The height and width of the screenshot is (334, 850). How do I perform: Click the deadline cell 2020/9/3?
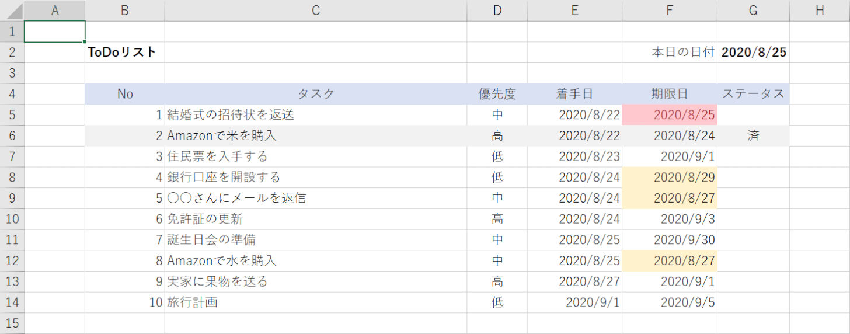(x=670, y=220)
